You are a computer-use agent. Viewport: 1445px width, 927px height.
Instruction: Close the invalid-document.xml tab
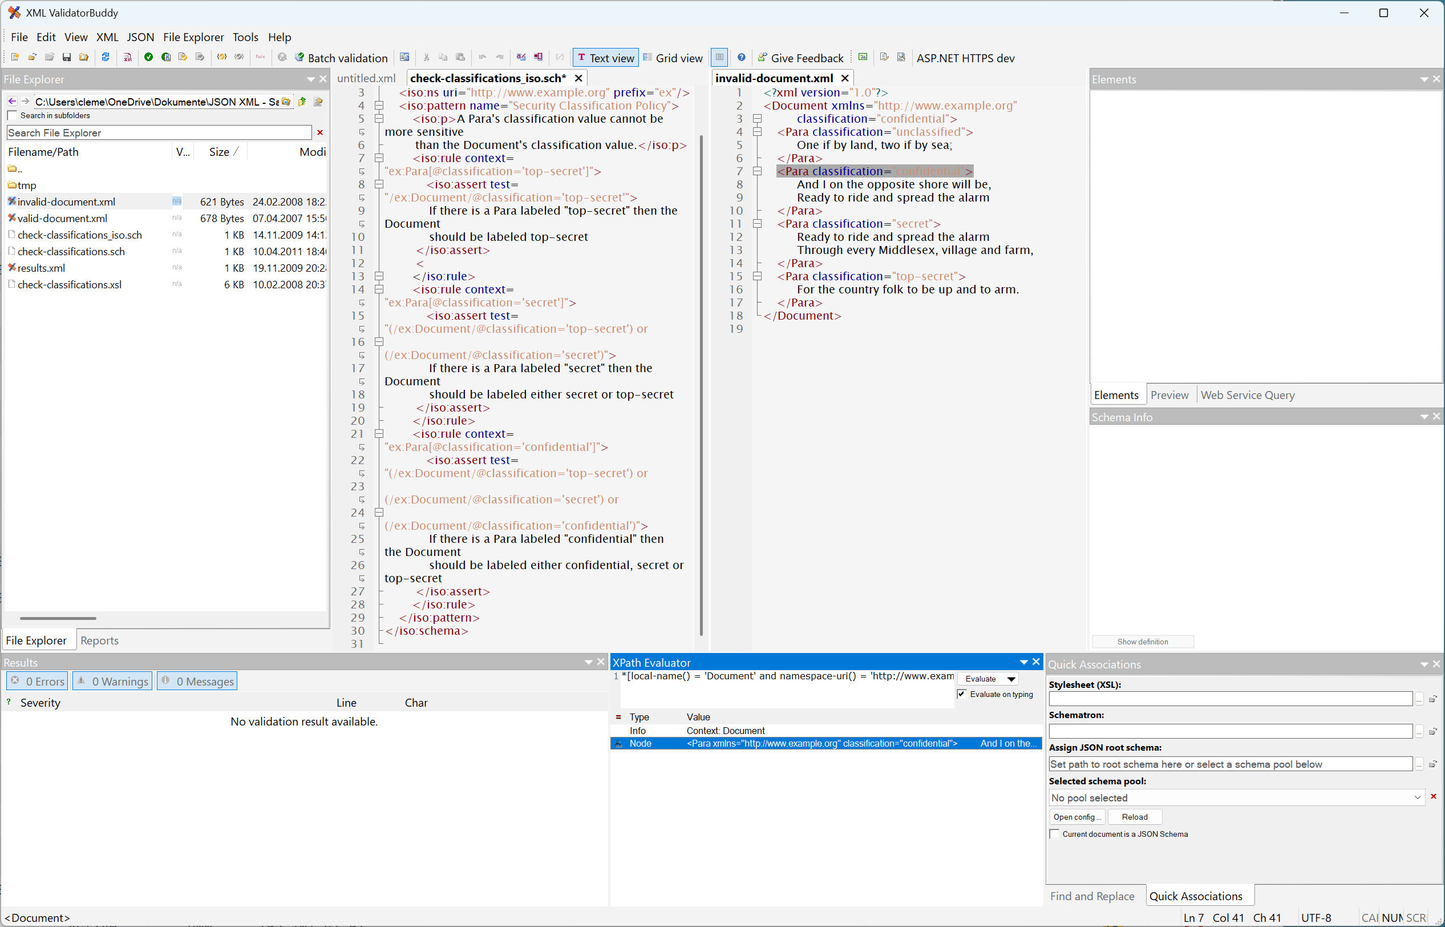click(x=845, y=78)
